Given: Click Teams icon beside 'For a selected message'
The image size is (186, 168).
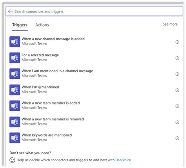Looking at the screenshot, I should coord(15,58).
